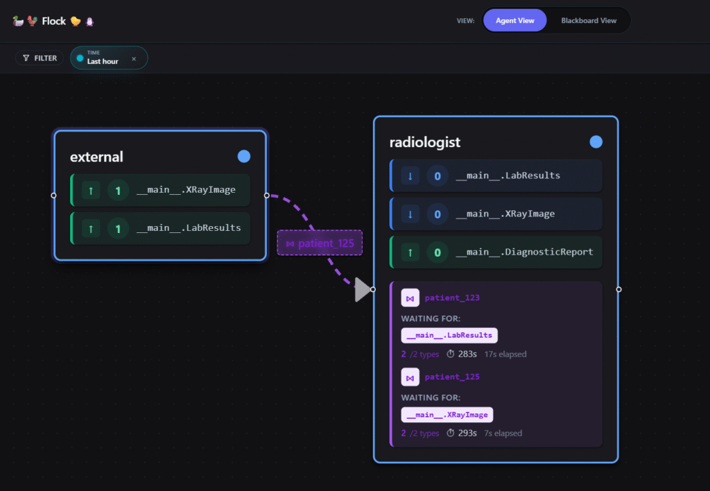
Task: Click the patient_123 correlation label
Action: pyautogui.click(x=452, y=298)
